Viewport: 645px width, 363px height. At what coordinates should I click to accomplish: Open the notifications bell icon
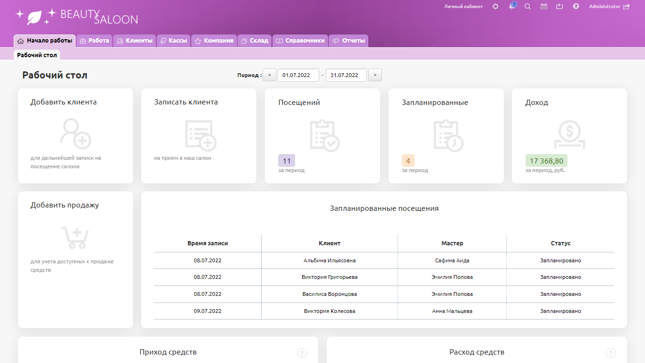point(512,6)
